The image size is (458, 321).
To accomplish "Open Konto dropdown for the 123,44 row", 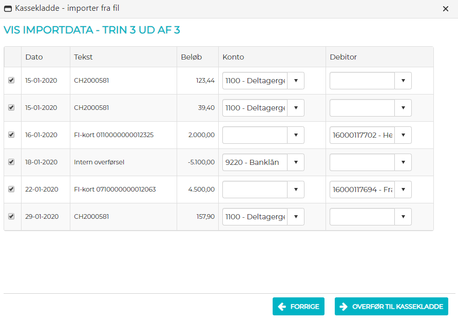I will 296,81.
